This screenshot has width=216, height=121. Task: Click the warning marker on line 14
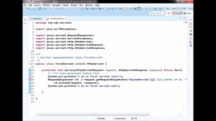pos(30,64)
